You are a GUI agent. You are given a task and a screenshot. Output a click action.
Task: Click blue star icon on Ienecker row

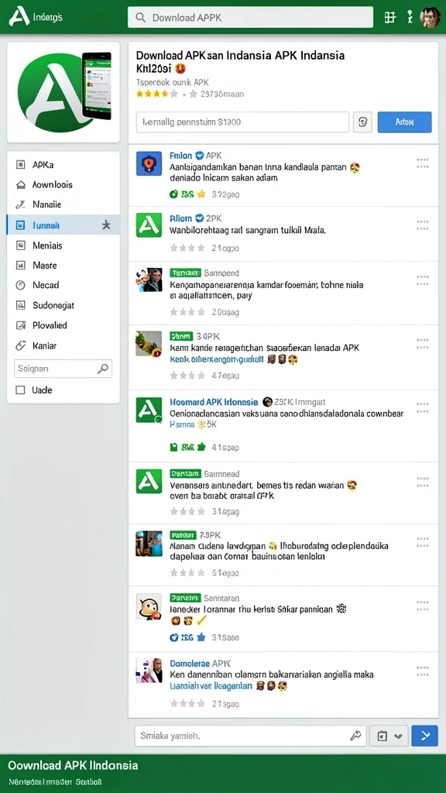pyautogui.click(x=201, y=637)
